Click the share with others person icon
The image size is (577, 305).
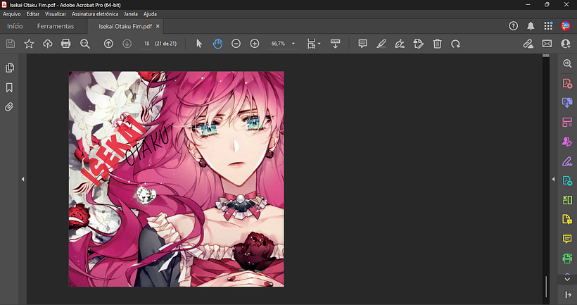pyautogui.click(x=566, y=44)
